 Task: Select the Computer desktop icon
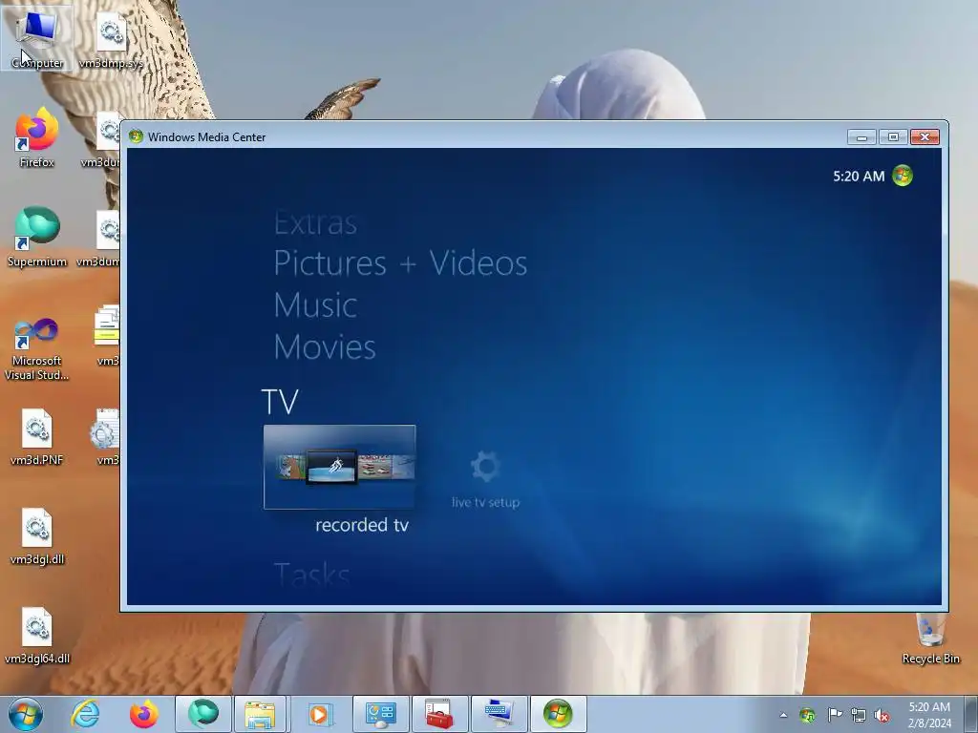(37, 37)
